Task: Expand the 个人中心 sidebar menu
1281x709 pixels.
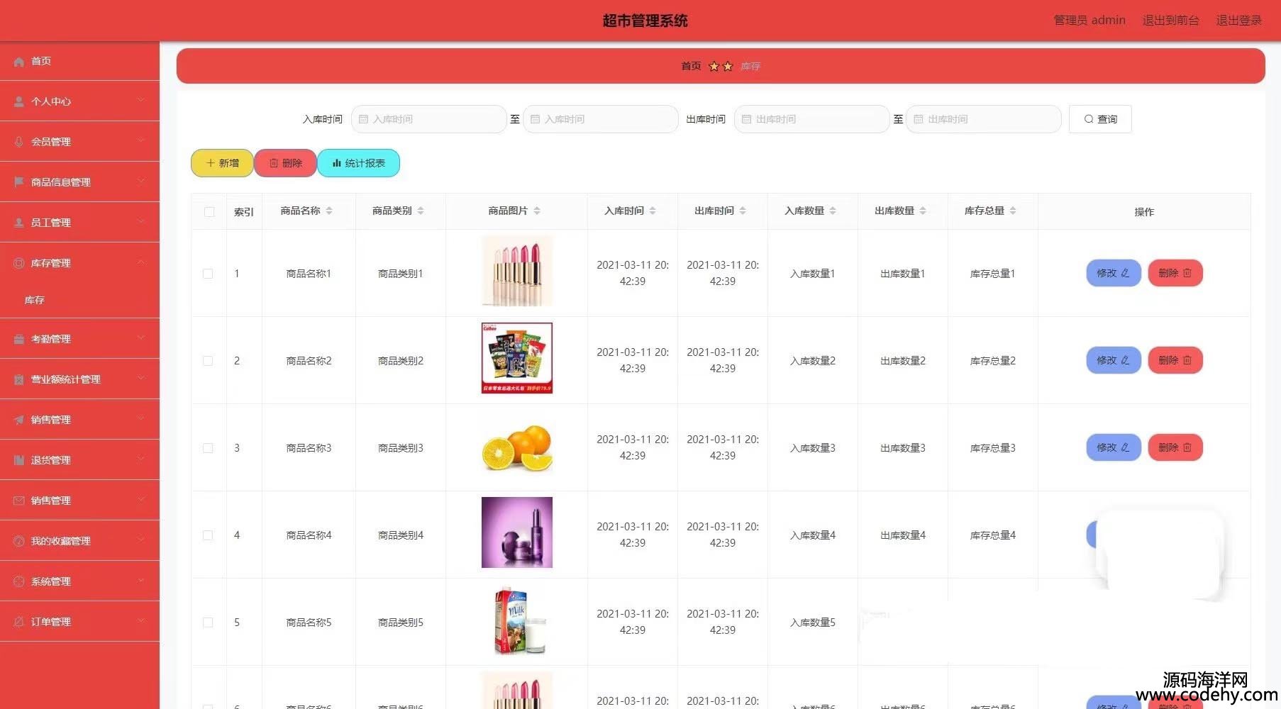Action: point(79,101)
